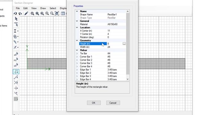Screen dimensions: 205x115
Task: Open dropdown arrow beside reference line tool
Action: pyautogui.click(x=18, y=47)
